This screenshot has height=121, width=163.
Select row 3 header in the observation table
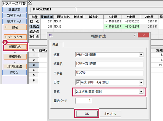[x=34, y=65]
